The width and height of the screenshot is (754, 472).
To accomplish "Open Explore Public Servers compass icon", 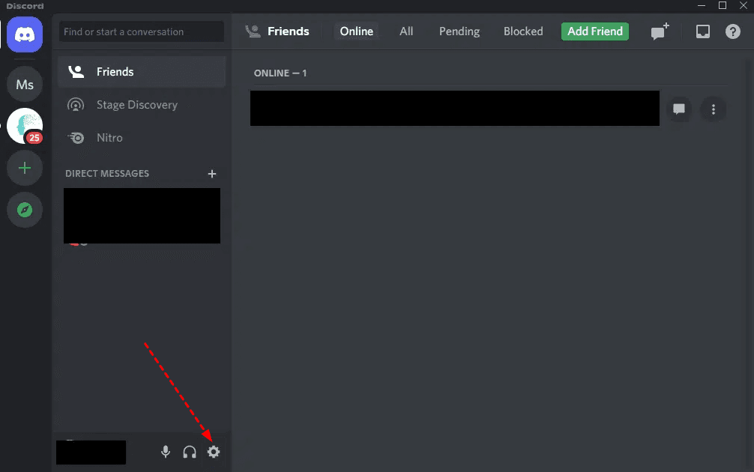I will [25, 210].
